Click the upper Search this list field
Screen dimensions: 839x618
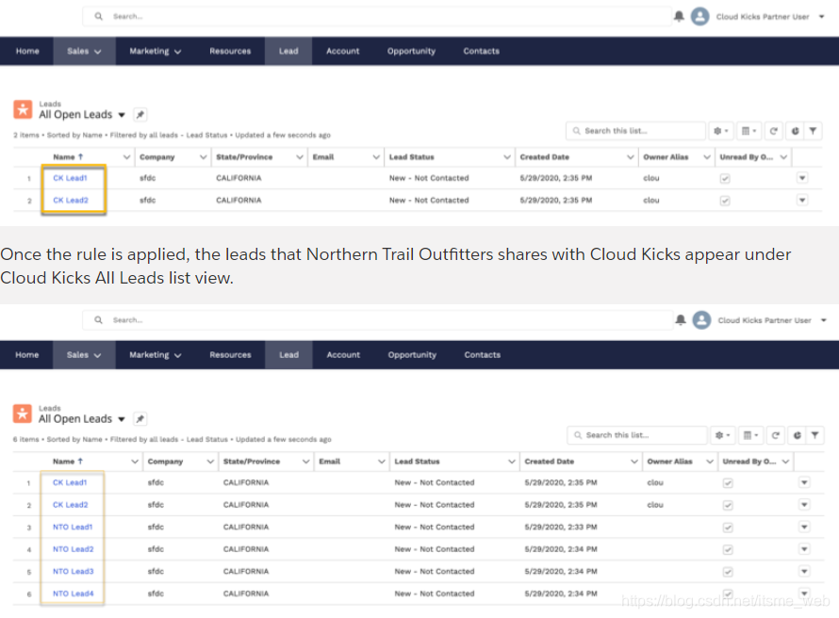coord(635,131)
